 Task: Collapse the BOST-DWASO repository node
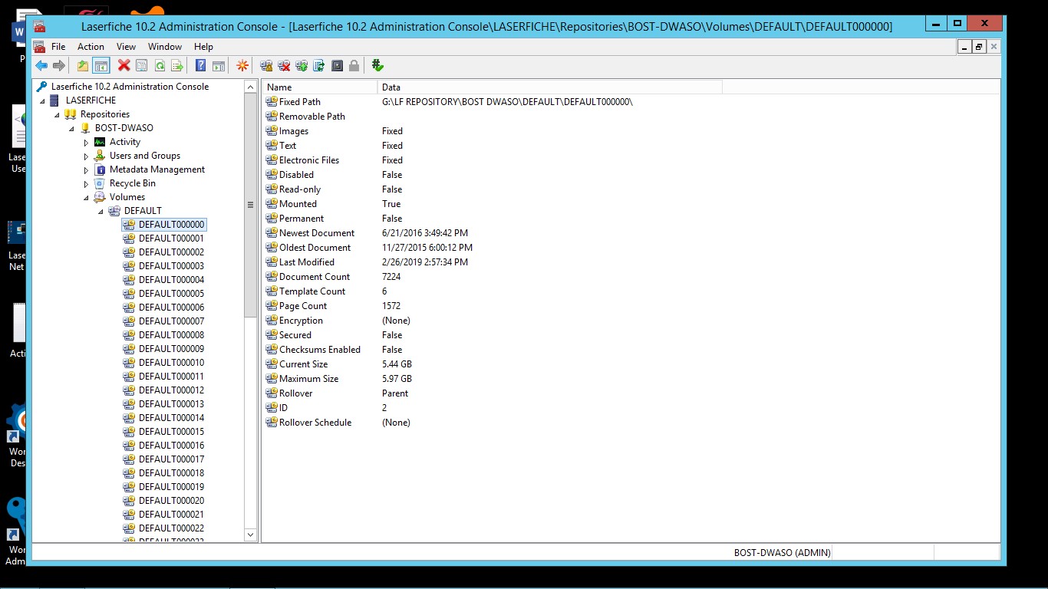click(72, 129)
